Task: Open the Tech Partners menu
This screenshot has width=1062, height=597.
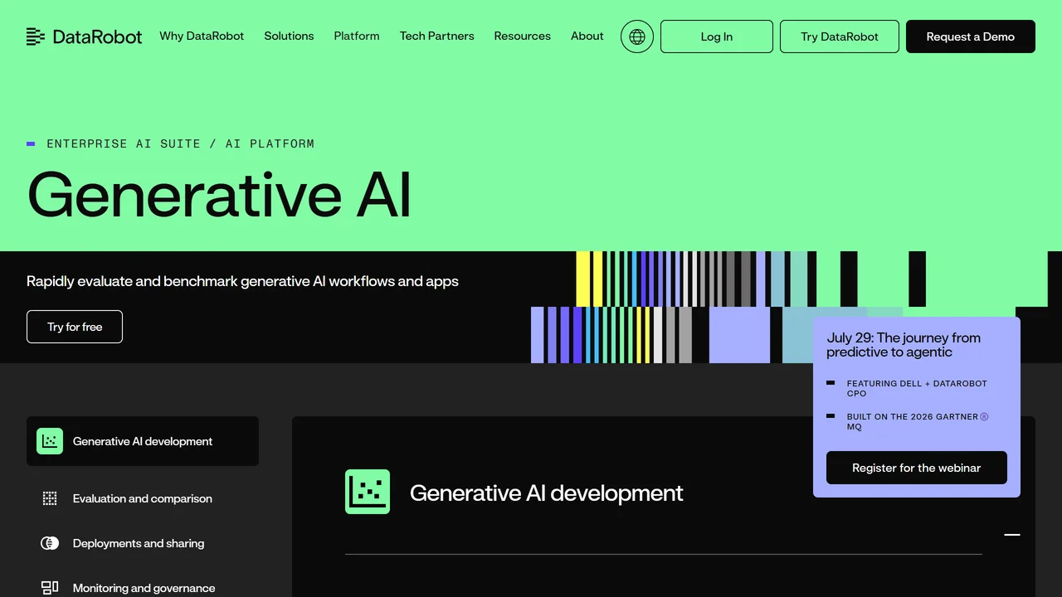Action: coord(437,36)
